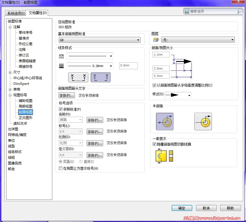This screenshot has width=246, height=222.
Task: Toggle 以剖面视图箭头字母高度调整比例 checkbox
Action: [154, 85]
